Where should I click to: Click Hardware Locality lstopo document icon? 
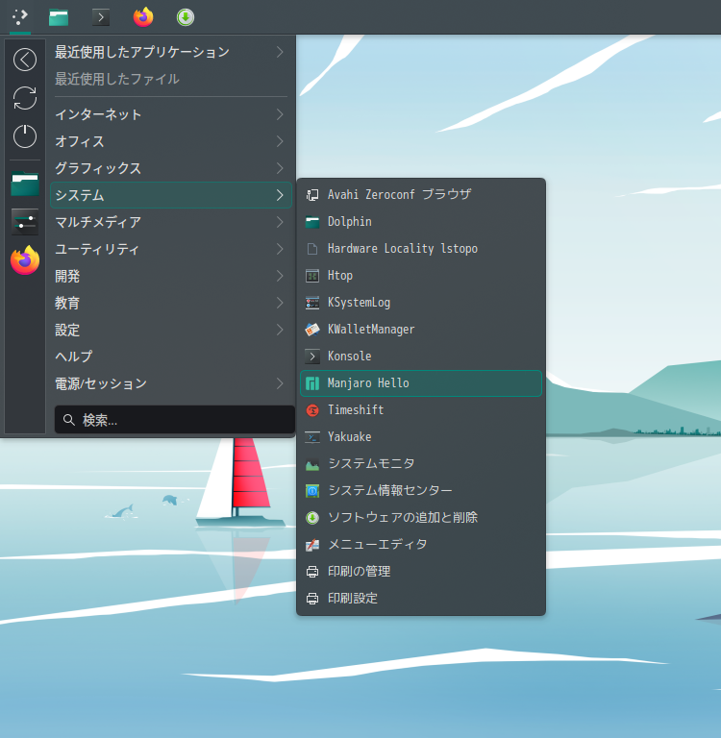(312, 249)
